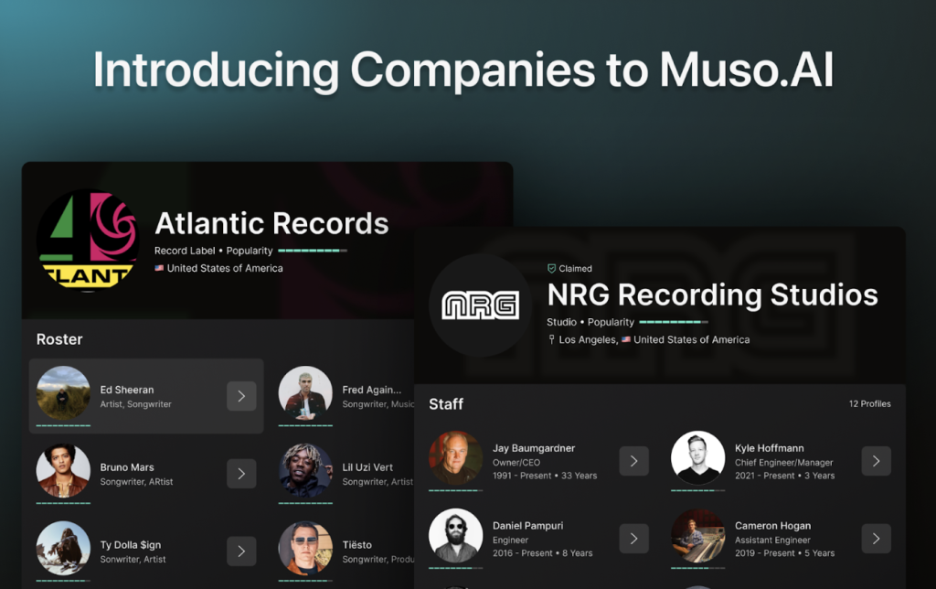Select Daniel Pampuri's avatar photo
The width and height of the screenshot is (936, 589).
[456, 536]
